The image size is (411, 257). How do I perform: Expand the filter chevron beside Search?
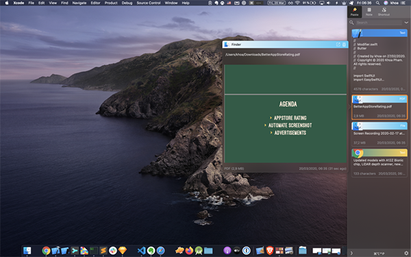[x=406, y=23]
